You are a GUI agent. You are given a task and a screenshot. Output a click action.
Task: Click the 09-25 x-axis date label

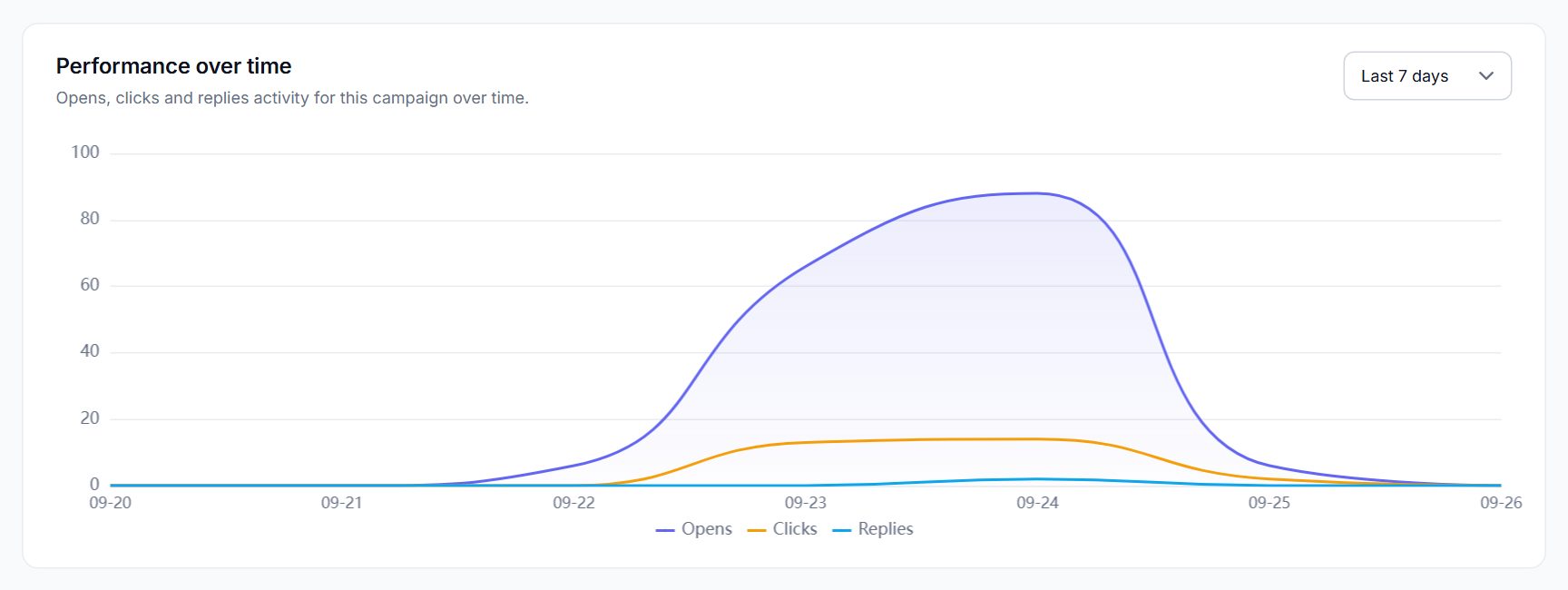[x=1269, y=503]
